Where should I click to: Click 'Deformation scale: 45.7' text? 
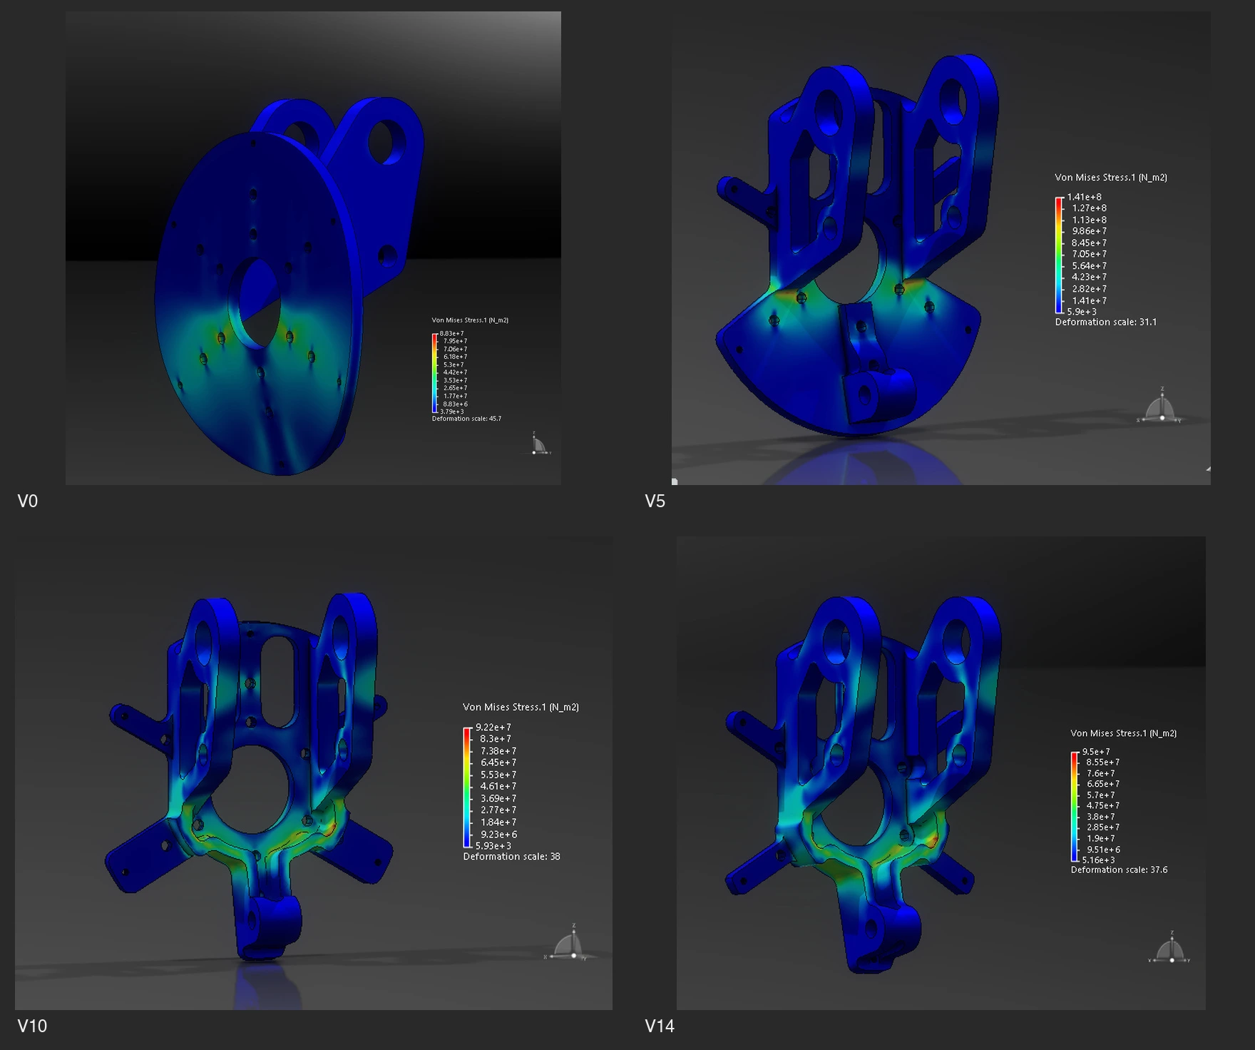tap(466, 419)
